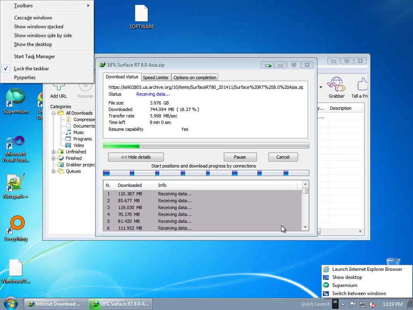
Task: Click the Description column header in IDM
Action: point(340,108)
